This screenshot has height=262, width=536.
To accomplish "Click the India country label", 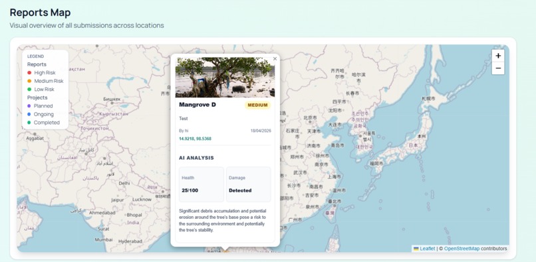I will click(x=133, y=222).
